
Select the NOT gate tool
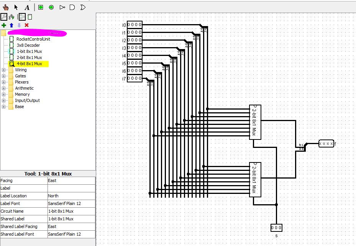62,8
